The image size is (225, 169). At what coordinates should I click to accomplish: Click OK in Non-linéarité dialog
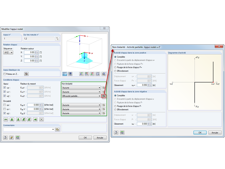point(200,133)
